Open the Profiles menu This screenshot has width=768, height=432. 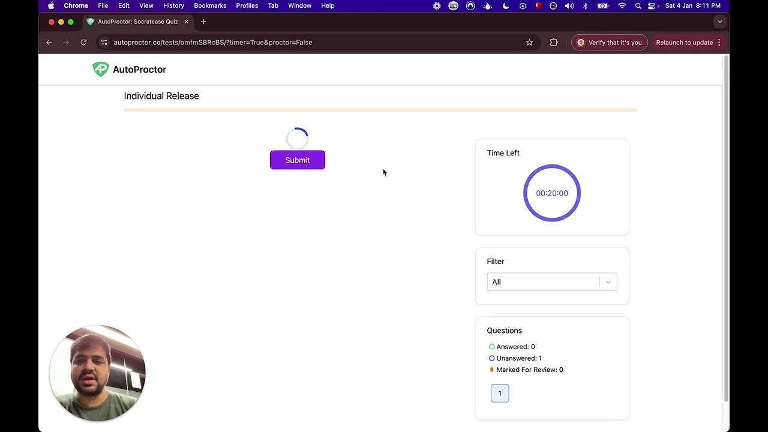point(247,5)
